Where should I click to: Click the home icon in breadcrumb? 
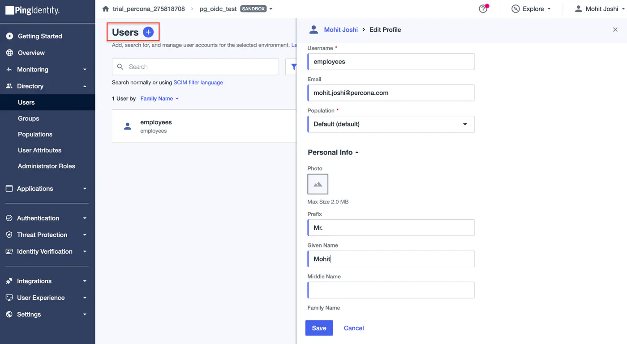tap(106, 9)
